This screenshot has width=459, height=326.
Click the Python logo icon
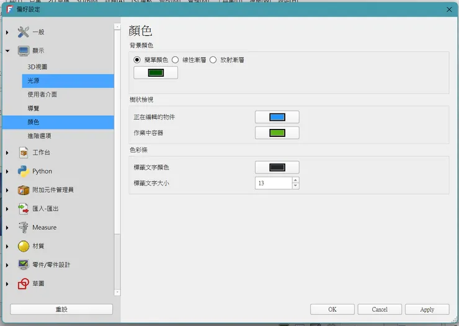coord(24,171)
